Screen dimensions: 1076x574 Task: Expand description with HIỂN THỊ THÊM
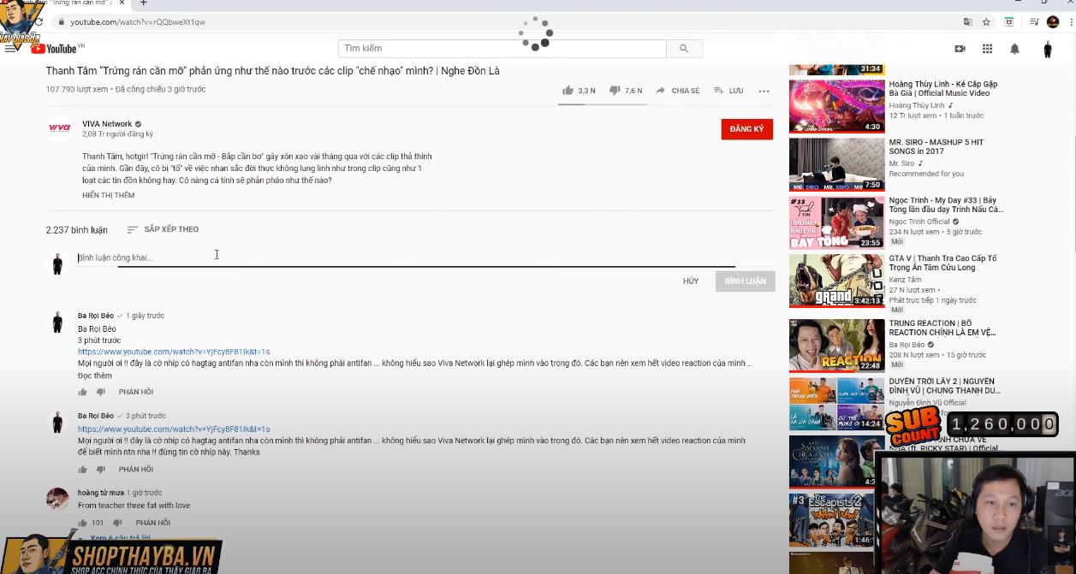point(108,195)
